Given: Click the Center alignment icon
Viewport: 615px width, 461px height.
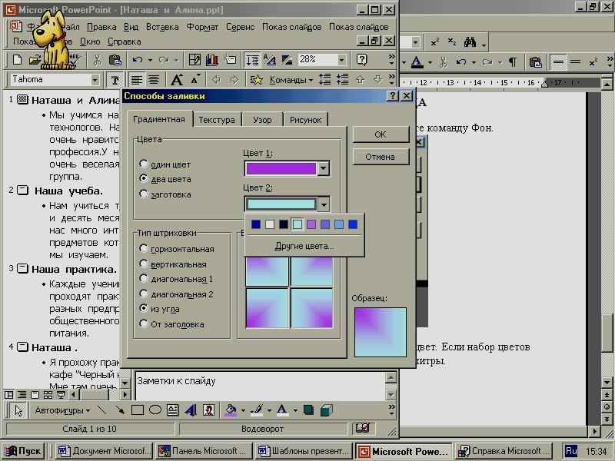Looking at the screenshot, I should point(154,80).
